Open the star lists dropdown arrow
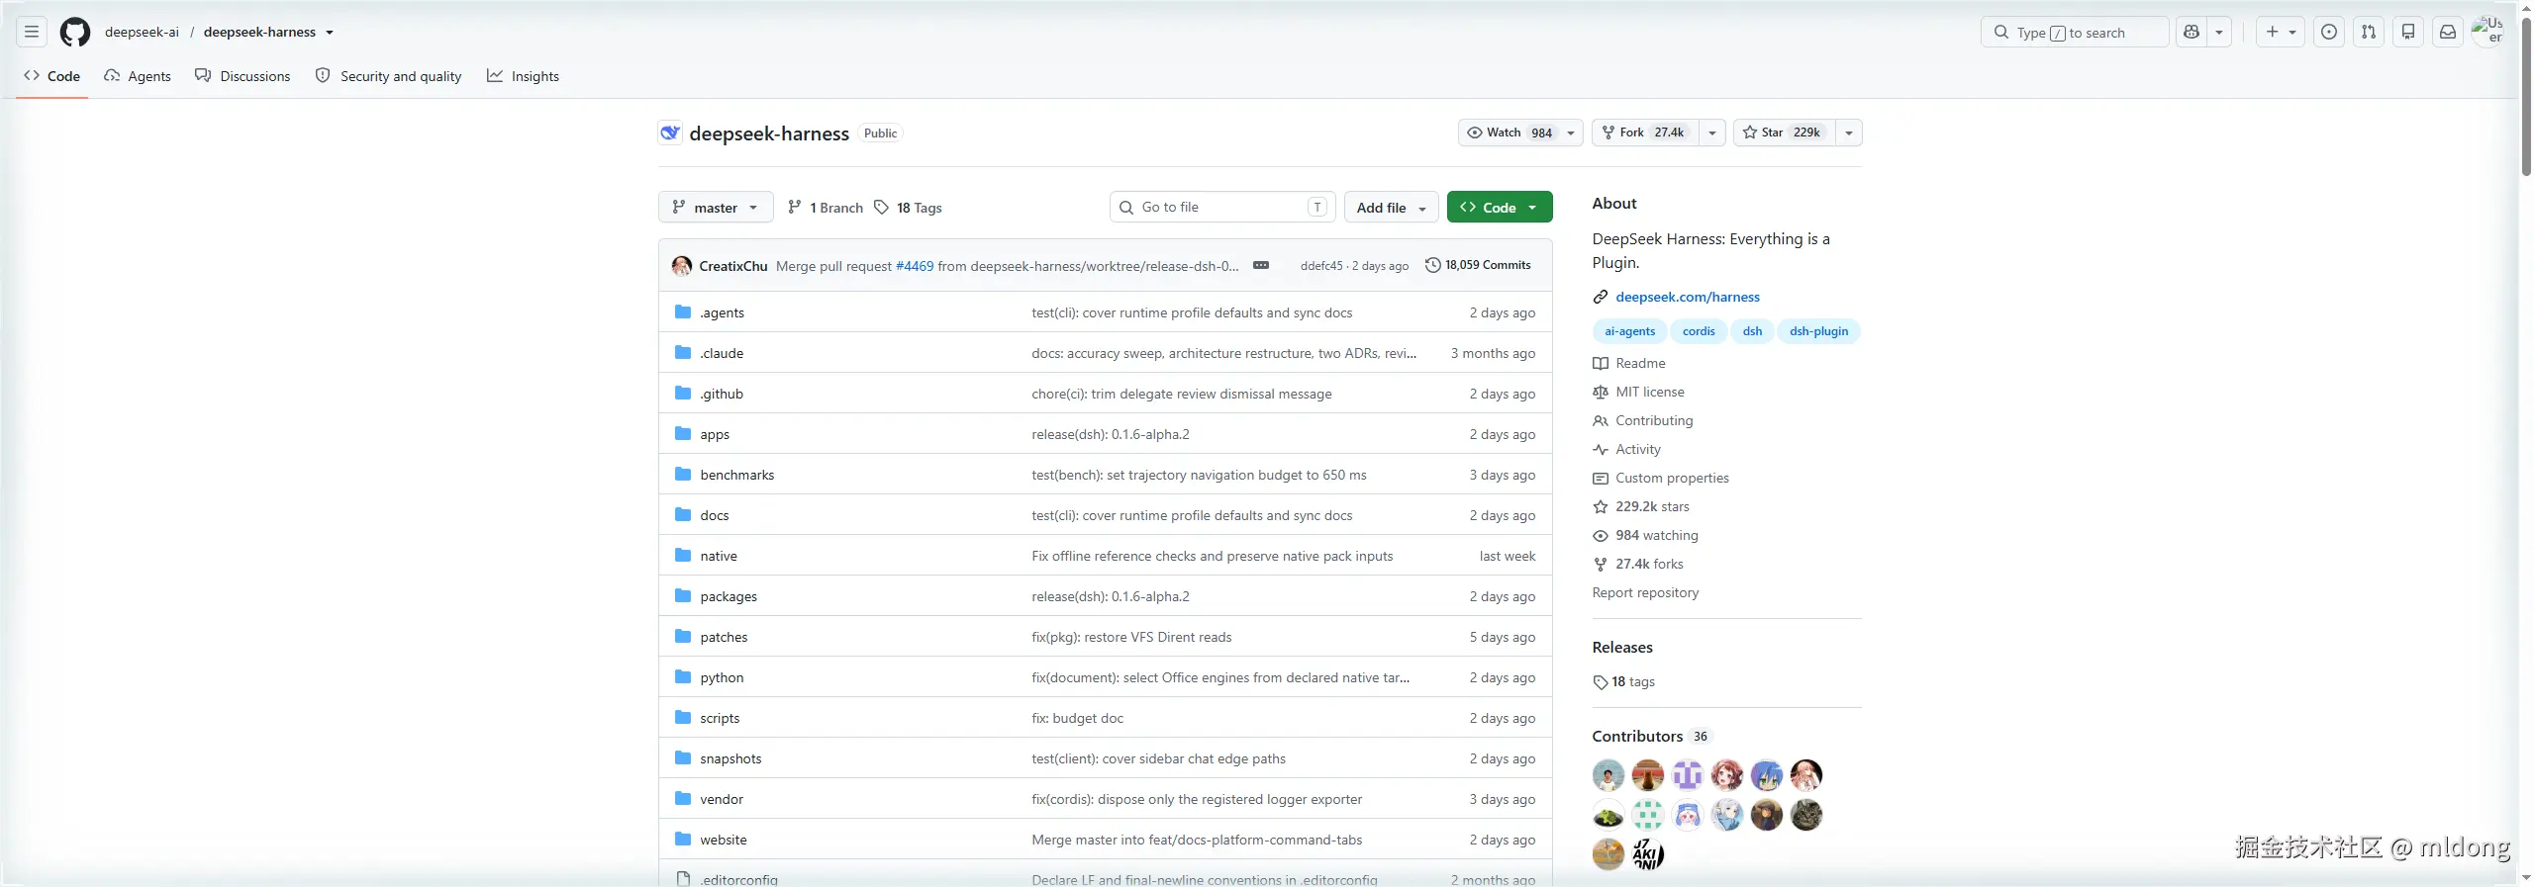The width and height of the screenshot is (2534, 887). pos(1849,133)
